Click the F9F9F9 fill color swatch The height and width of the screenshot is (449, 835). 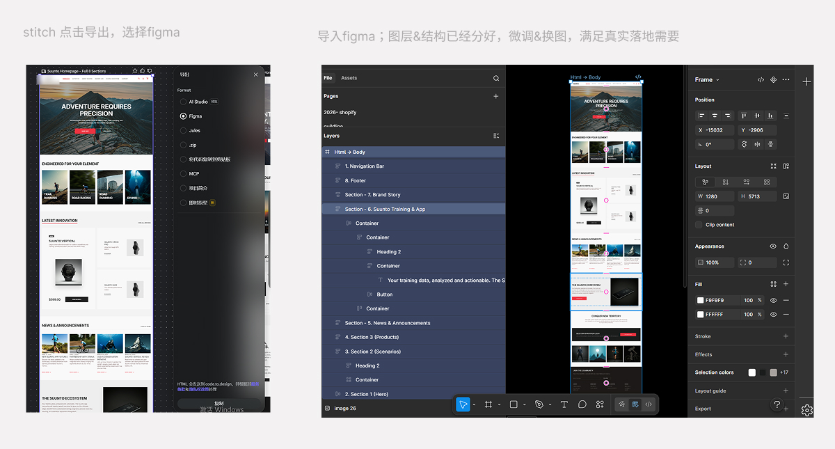point(701,300)
